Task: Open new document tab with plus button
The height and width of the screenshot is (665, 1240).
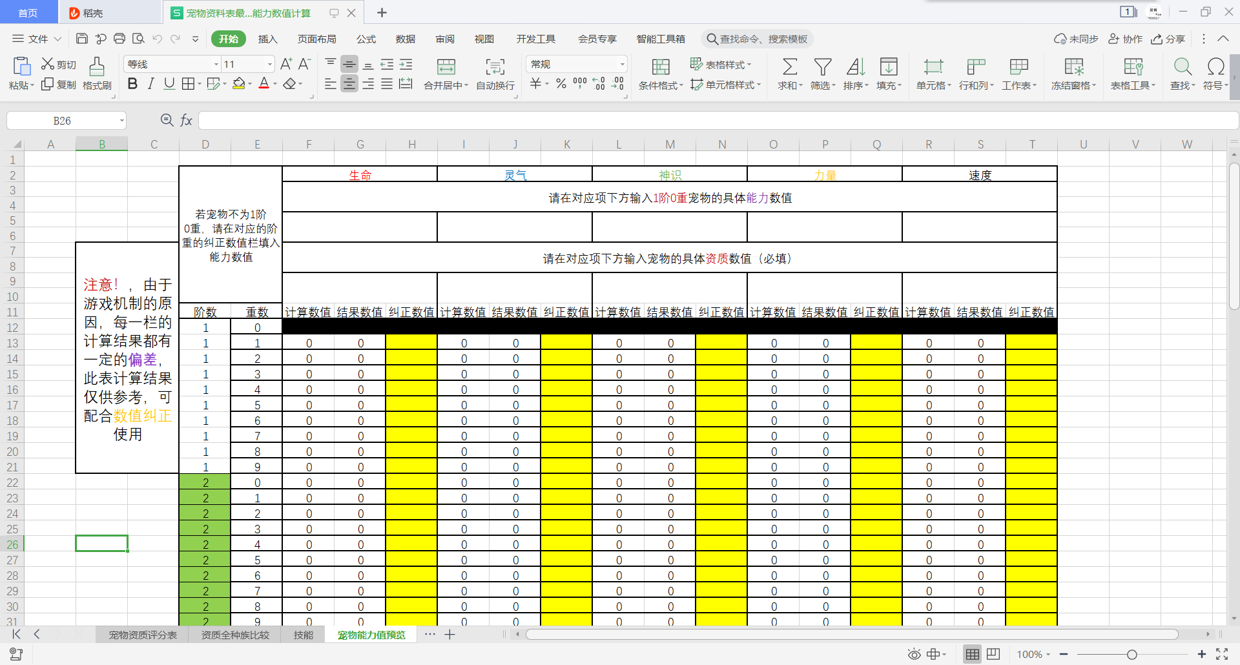Action: pyautogui.click(x=382, y=12)
